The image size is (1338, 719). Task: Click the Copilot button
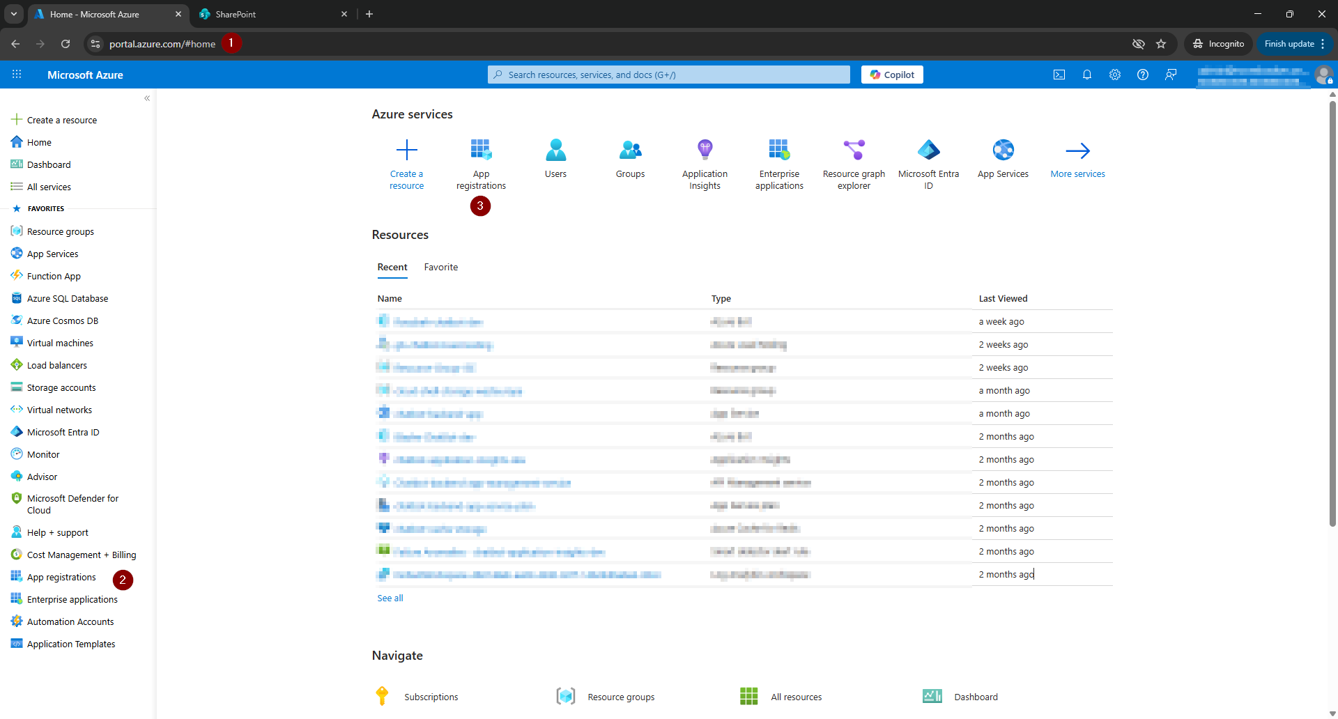(x=892, y=75)
